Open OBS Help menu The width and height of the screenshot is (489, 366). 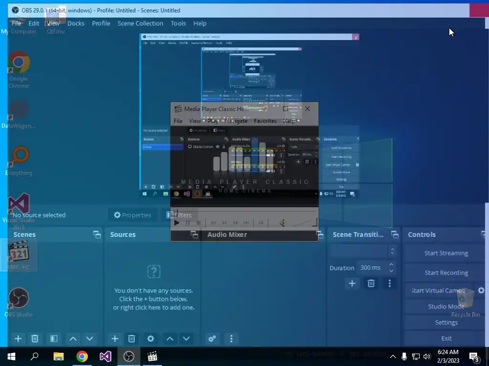200,23
